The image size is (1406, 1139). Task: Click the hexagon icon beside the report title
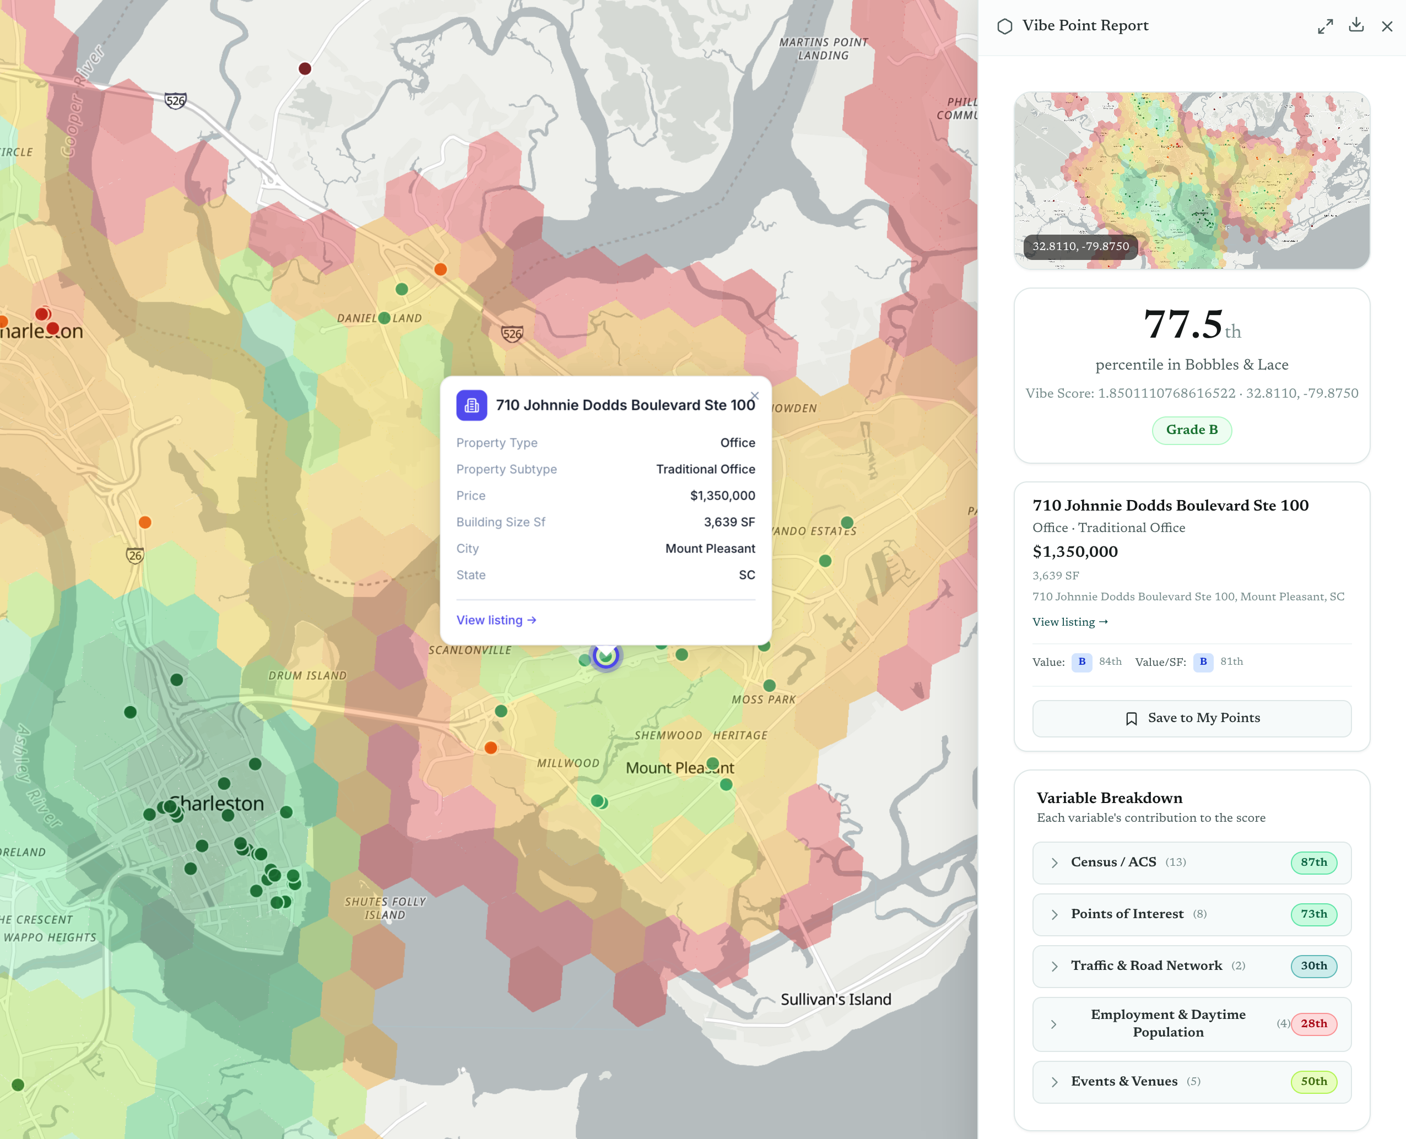pos(1004,26)
